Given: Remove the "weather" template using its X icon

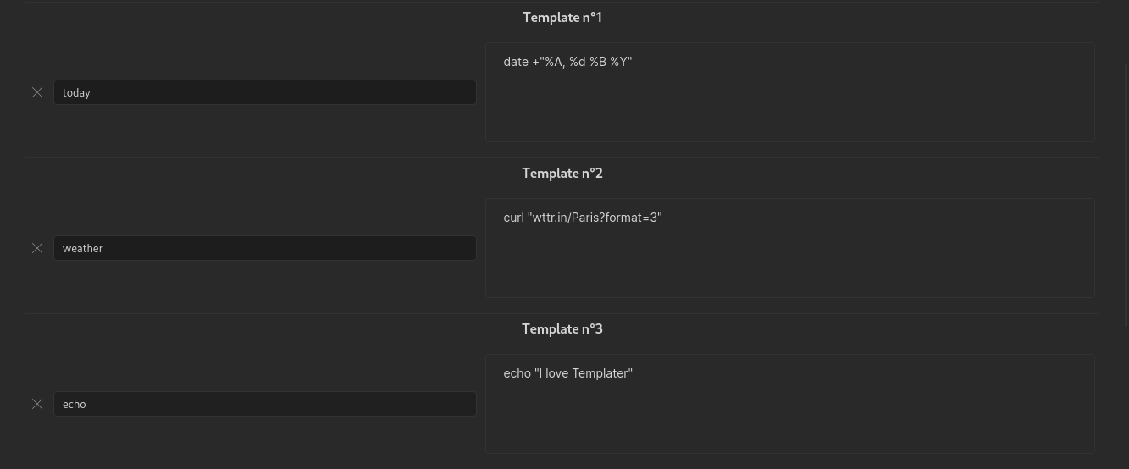Looking at the screenshot, I should coord(37,248).
